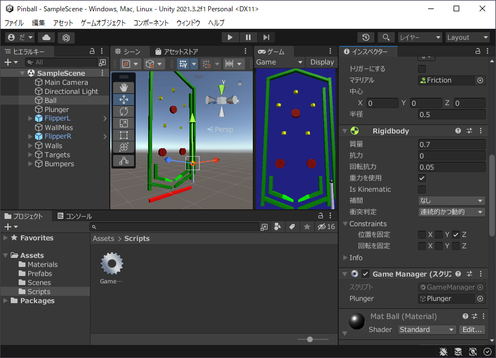Image resolution: width=496 pixels, height=358 pixels.
Task: Toggle freeze position X checkbox
Action: coord(422,235)
